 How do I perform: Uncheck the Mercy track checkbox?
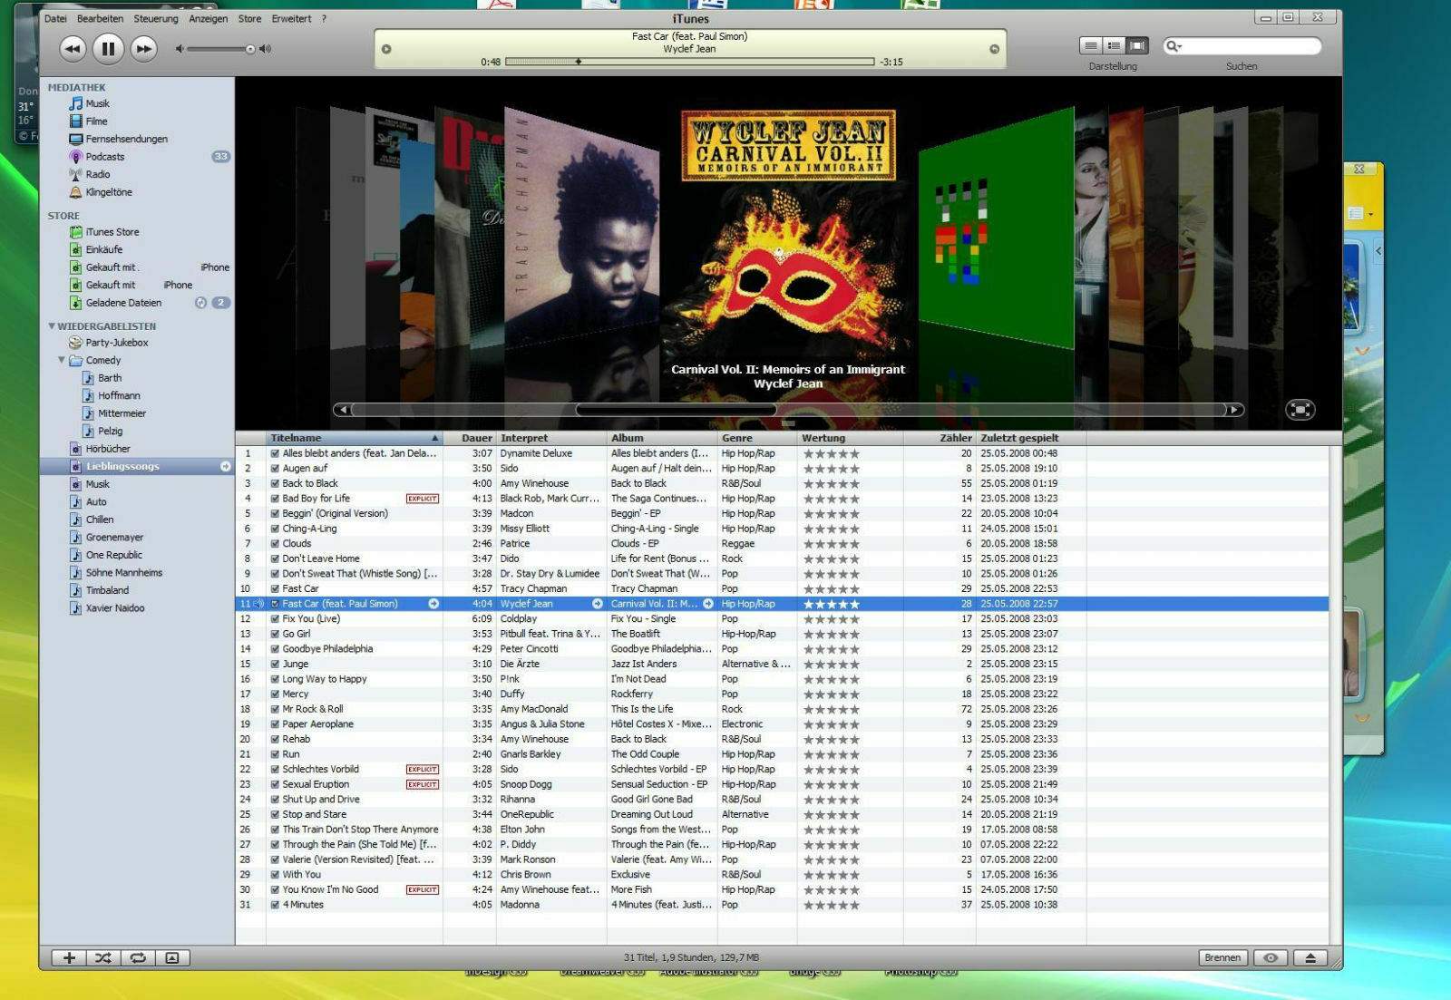[x=275, y=694]
